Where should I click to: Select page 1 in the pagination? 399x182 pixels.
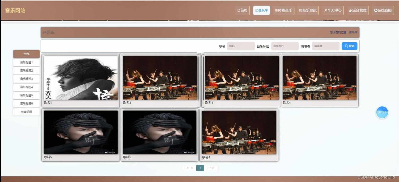[x=200, y=168]
